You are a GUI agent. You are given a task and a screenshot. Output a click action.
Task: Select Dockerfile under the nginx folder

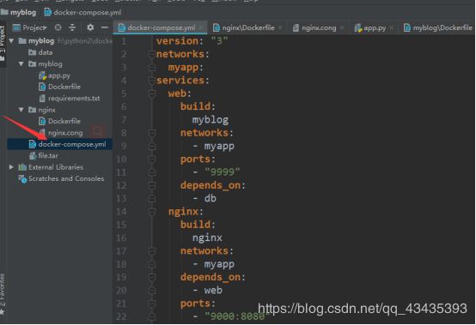coord(64,121)
